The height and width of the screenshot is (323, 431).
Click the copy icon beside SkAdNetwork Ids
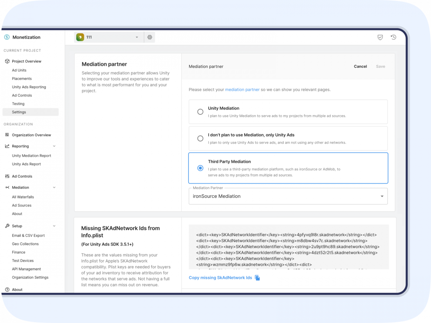257,278
